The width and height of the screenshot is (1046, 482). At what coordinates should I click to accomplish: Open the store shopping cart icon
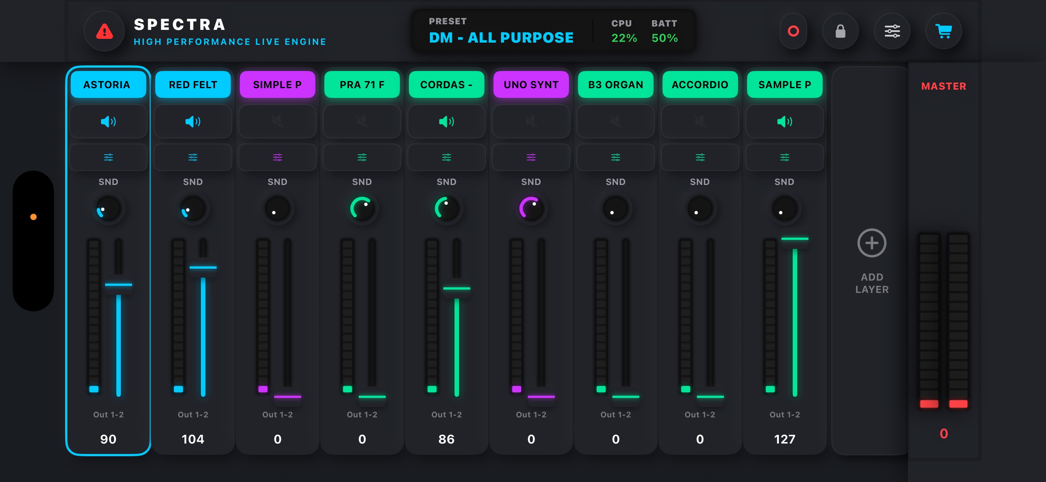point(943,31)
